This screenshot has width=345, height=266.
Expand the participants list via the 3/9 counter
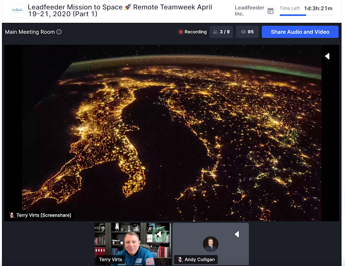[x=221, y=32]
